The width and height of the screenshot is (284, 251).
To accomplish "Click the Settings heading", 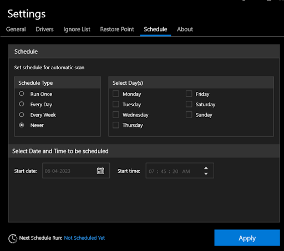I will (x=27, y=14).
